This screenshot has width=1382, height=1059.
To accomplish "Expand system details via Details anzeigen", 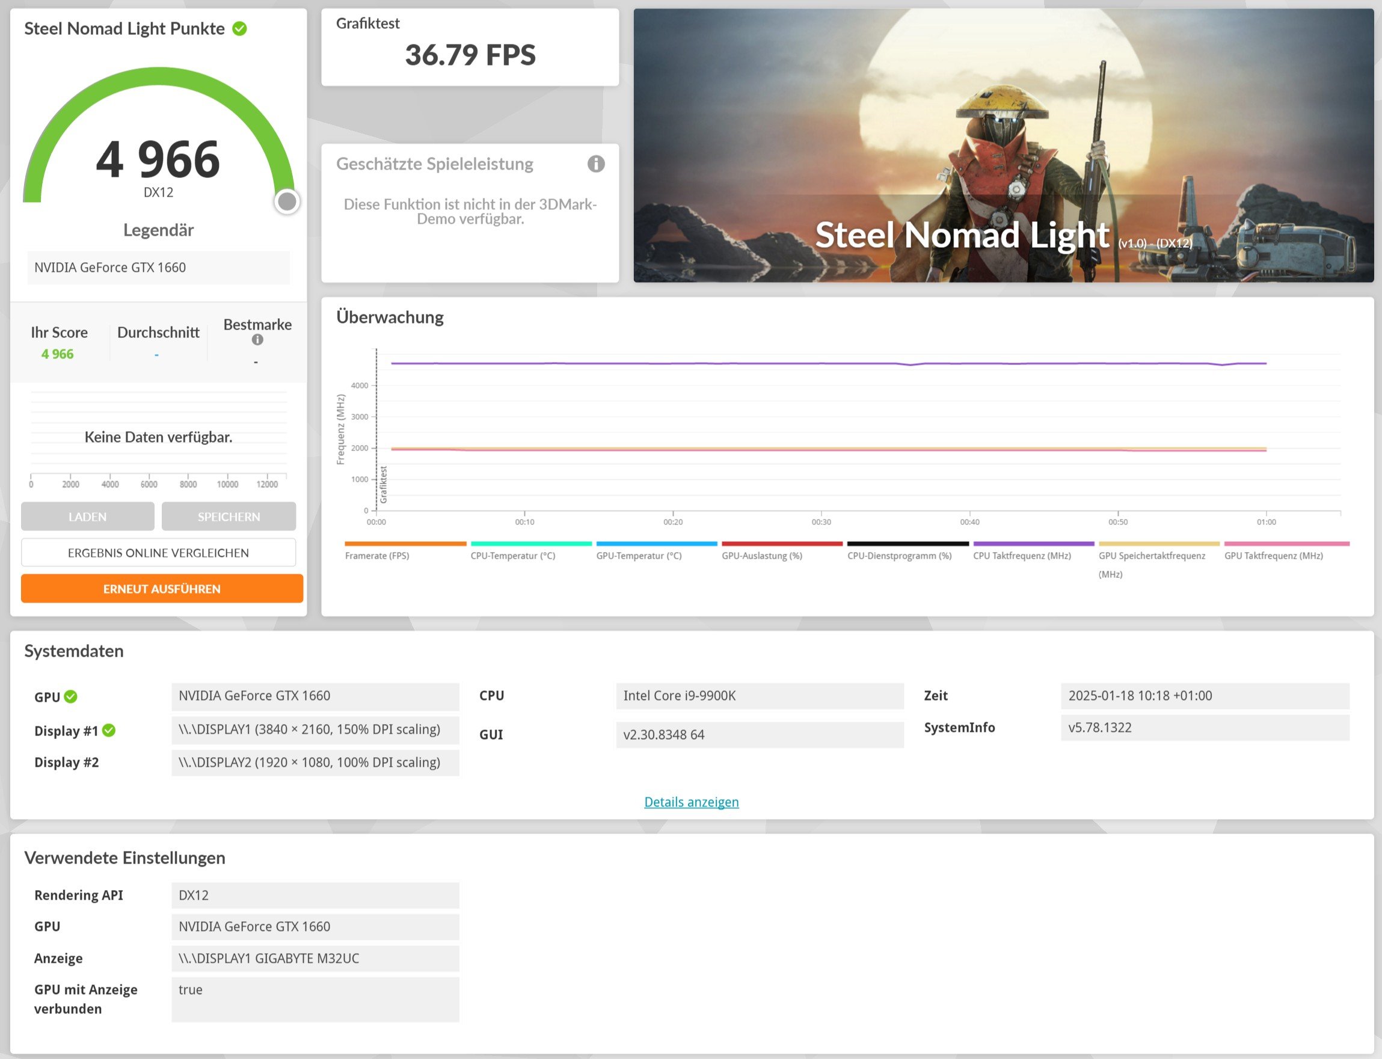I will pyautogui.click(x=691, y=802).
